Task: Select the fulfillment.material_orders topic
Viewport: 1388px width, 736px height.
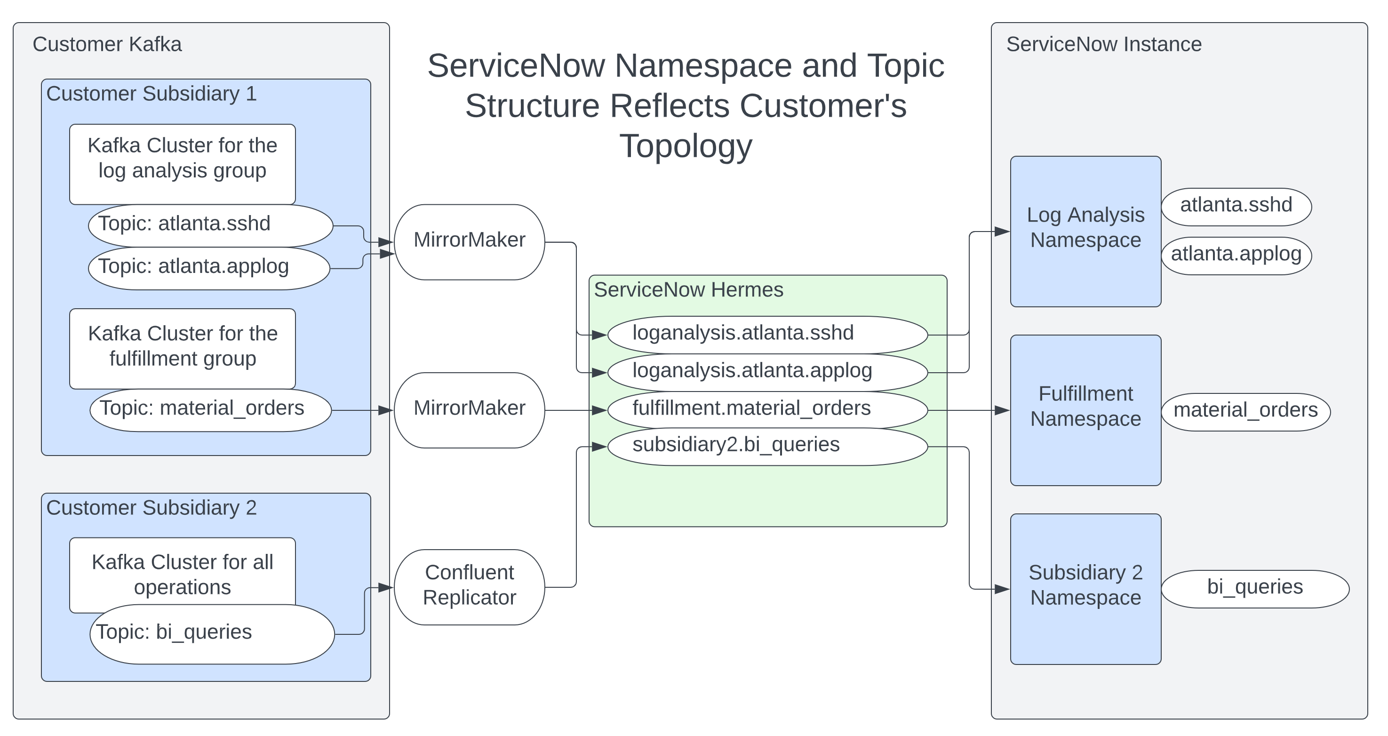Action: [x=768, y=410]
